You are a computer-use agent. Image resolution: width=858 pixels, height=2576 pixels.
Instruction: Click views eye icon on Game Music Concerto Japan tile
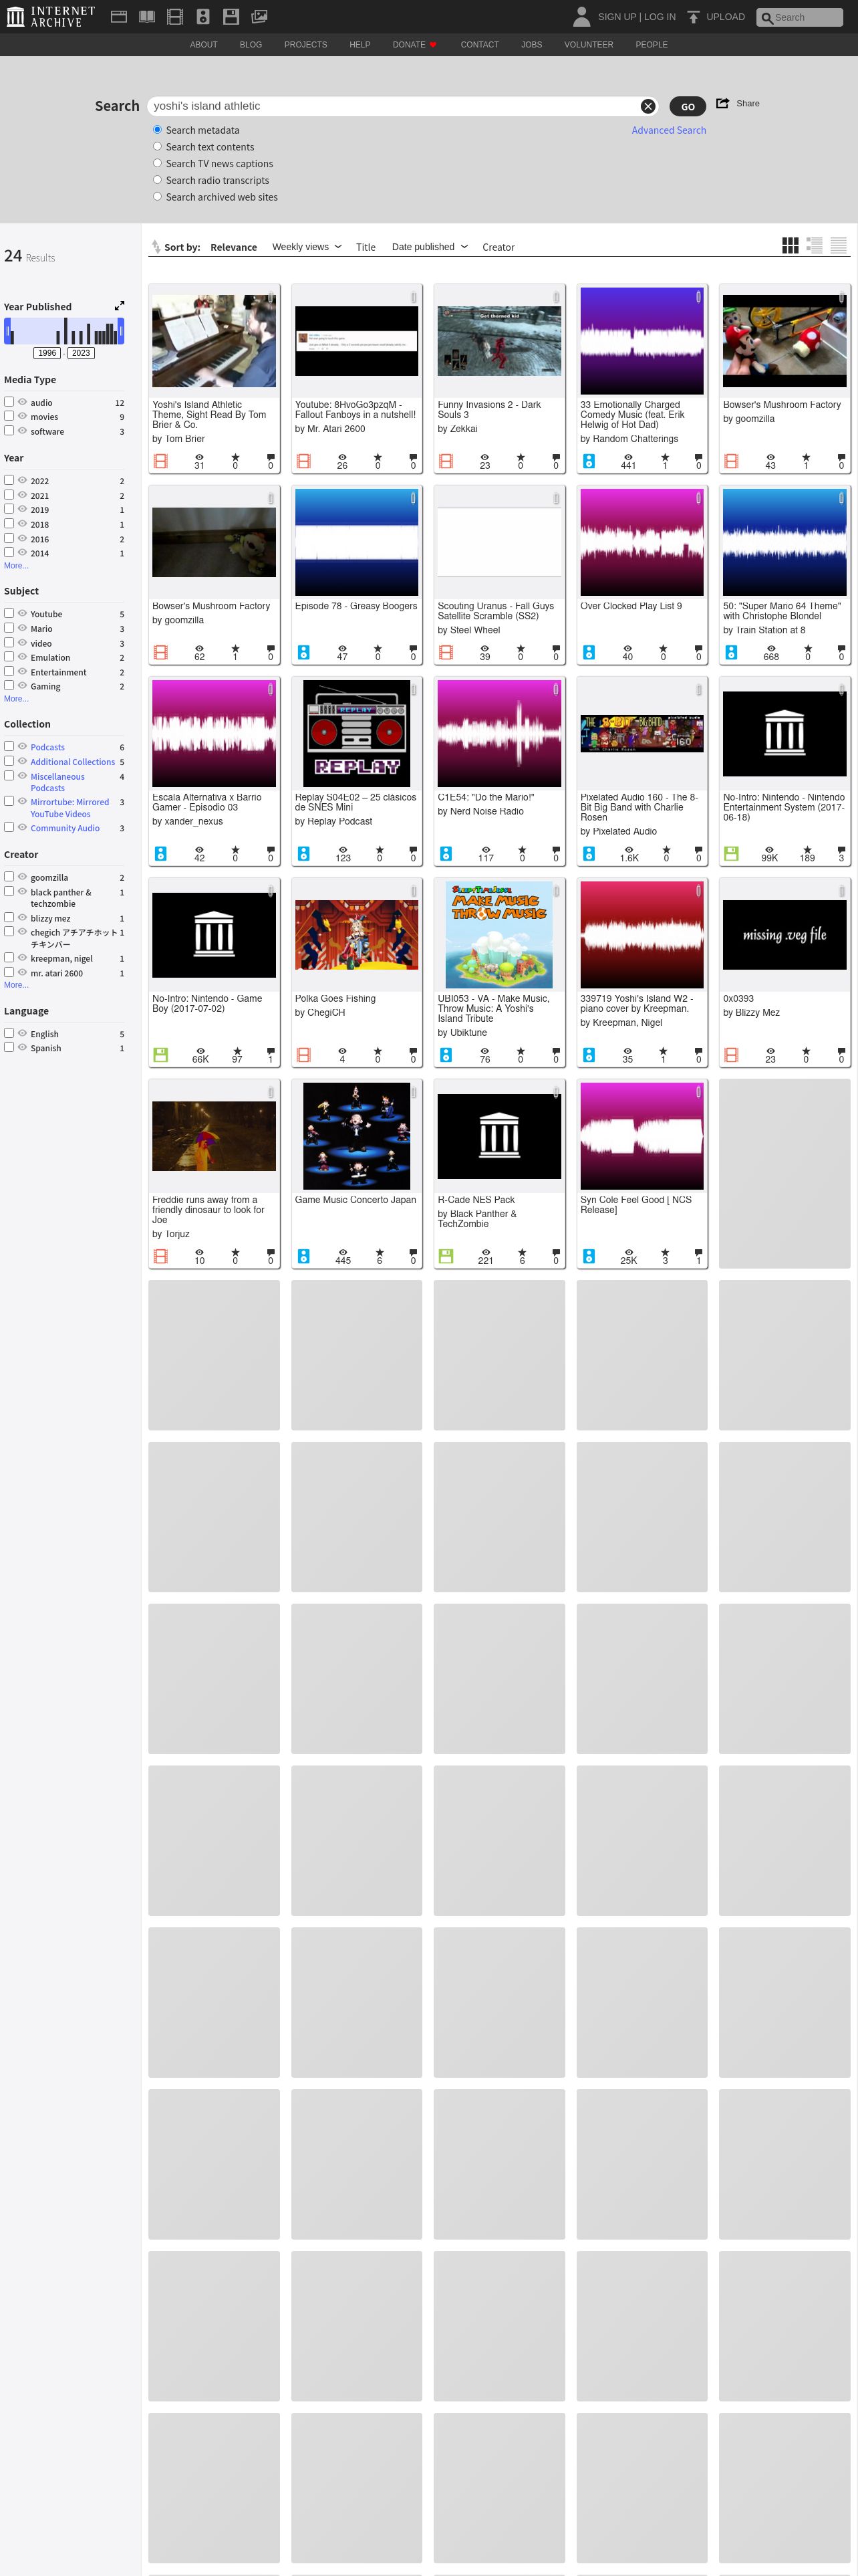click(x=343, y=1252)
